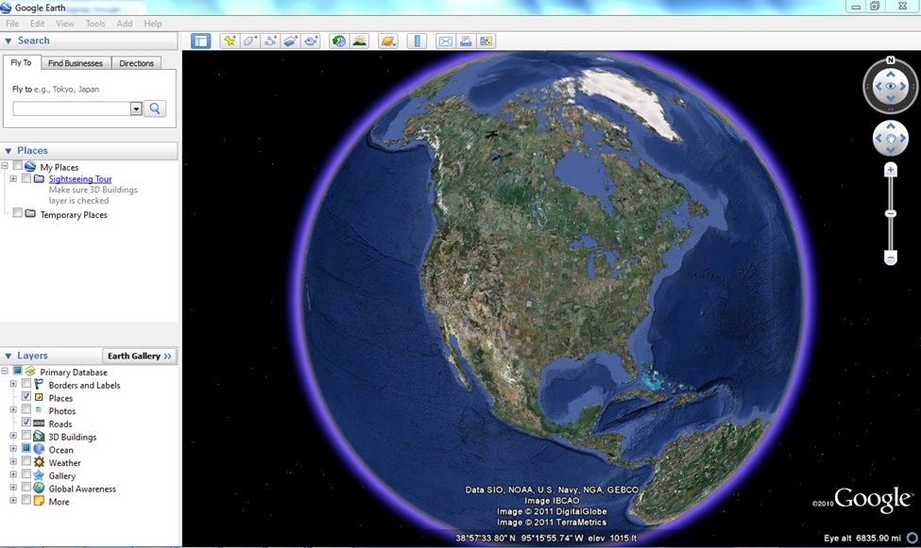Click the View in Google Maps icon
This screenshot has height=548, width=921.
[486, 42]
